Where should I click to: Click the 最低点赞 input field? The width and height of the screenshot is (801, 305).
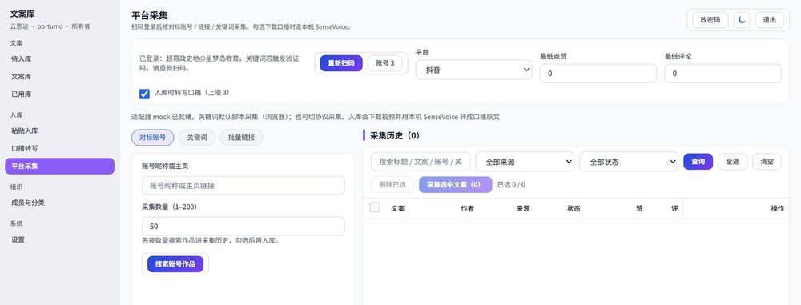[x=598, y=74]
